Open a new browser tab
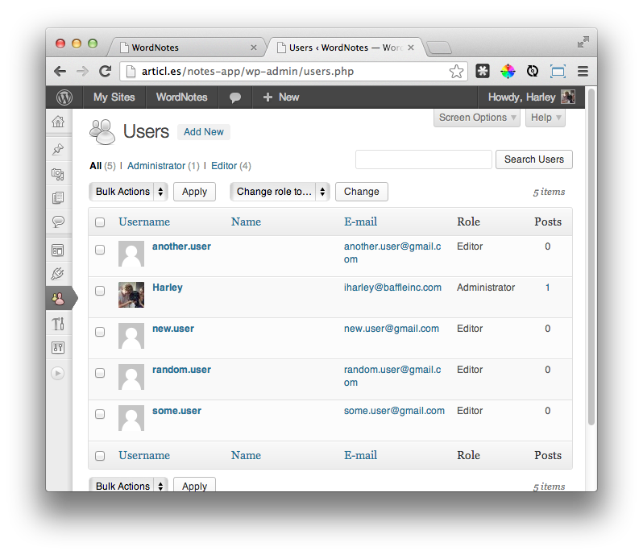Screen dimensions: 643x555 (x=439, y=48)
